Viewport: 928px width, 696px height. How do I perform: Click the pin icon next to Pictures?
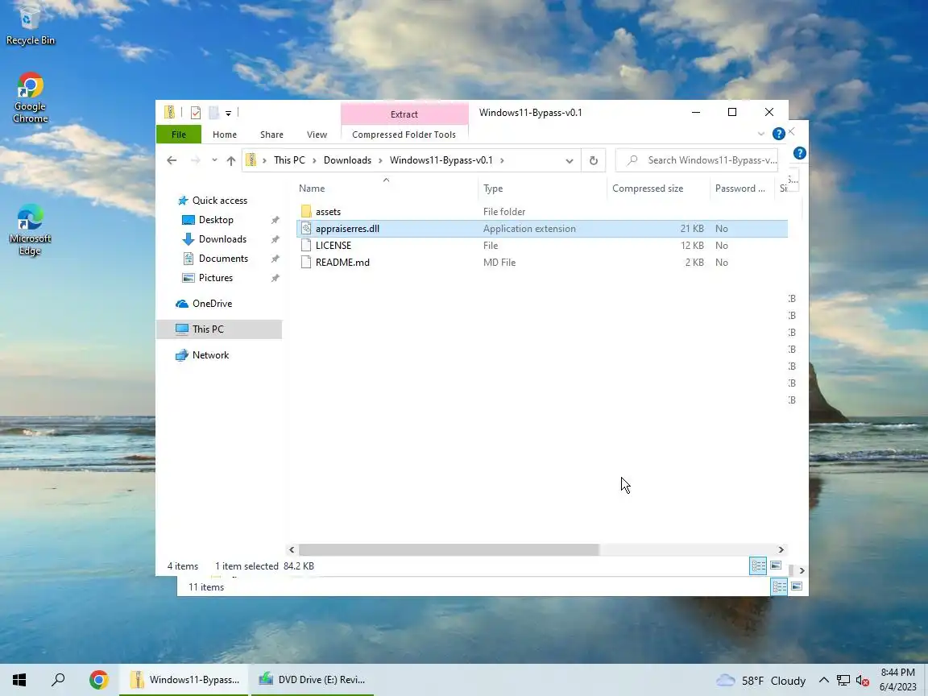click(275, 278)
